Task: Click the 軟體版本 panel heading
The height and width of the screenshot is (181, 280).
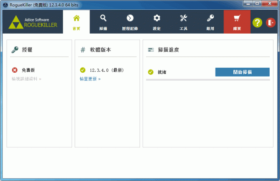Action: (x=100, y=49)
